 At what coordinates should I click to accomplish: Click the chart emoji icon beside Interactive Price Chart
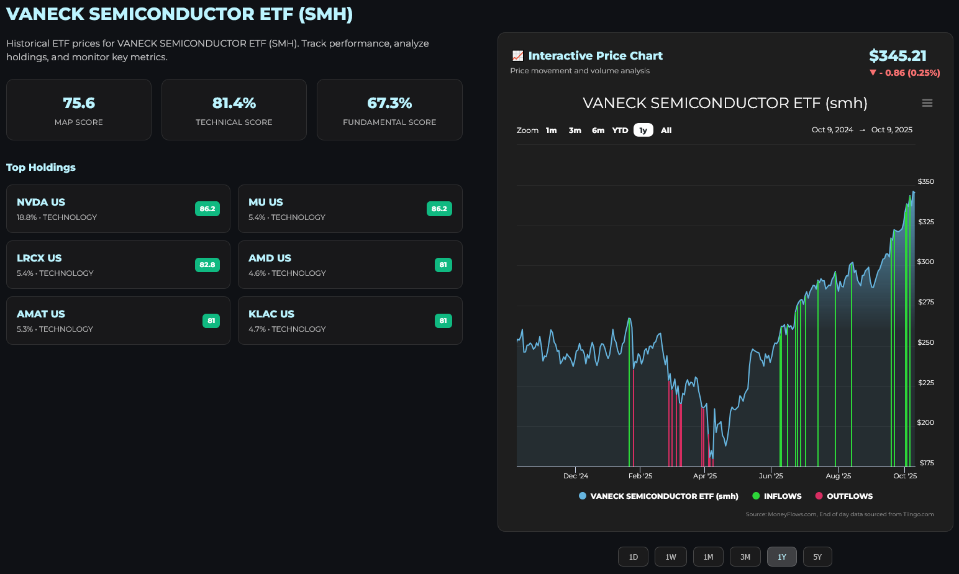517,56
